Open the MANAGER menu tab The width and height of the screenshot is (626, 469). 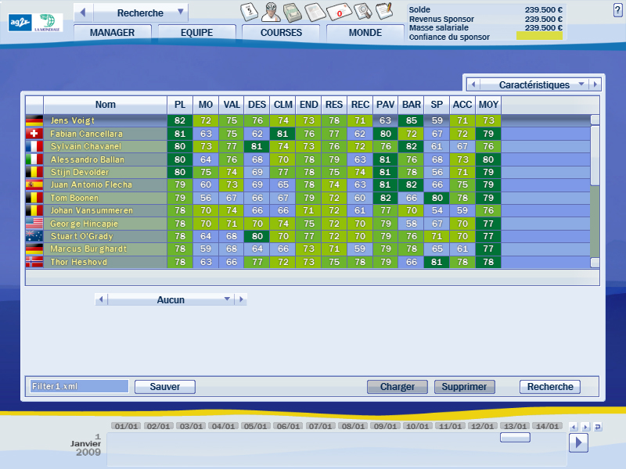click(x=112, y=33)
